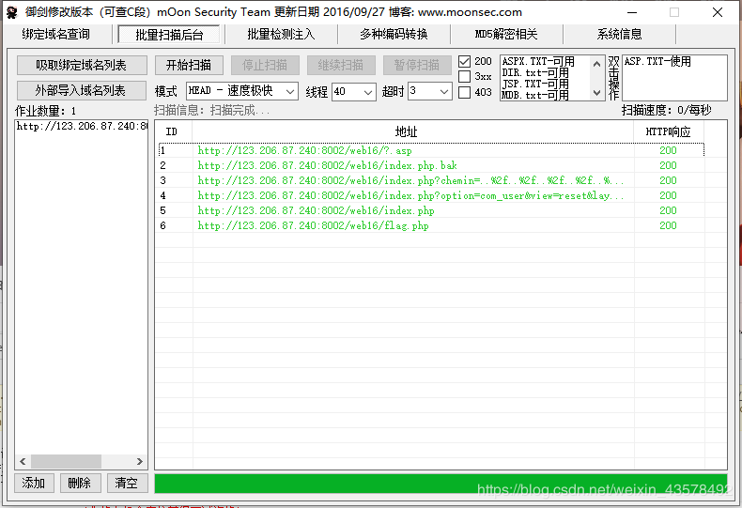Image resolution: width=742 pixels, height=508 pixels.
Task: Click the 删除 delete button
Action: click(80, 483)
